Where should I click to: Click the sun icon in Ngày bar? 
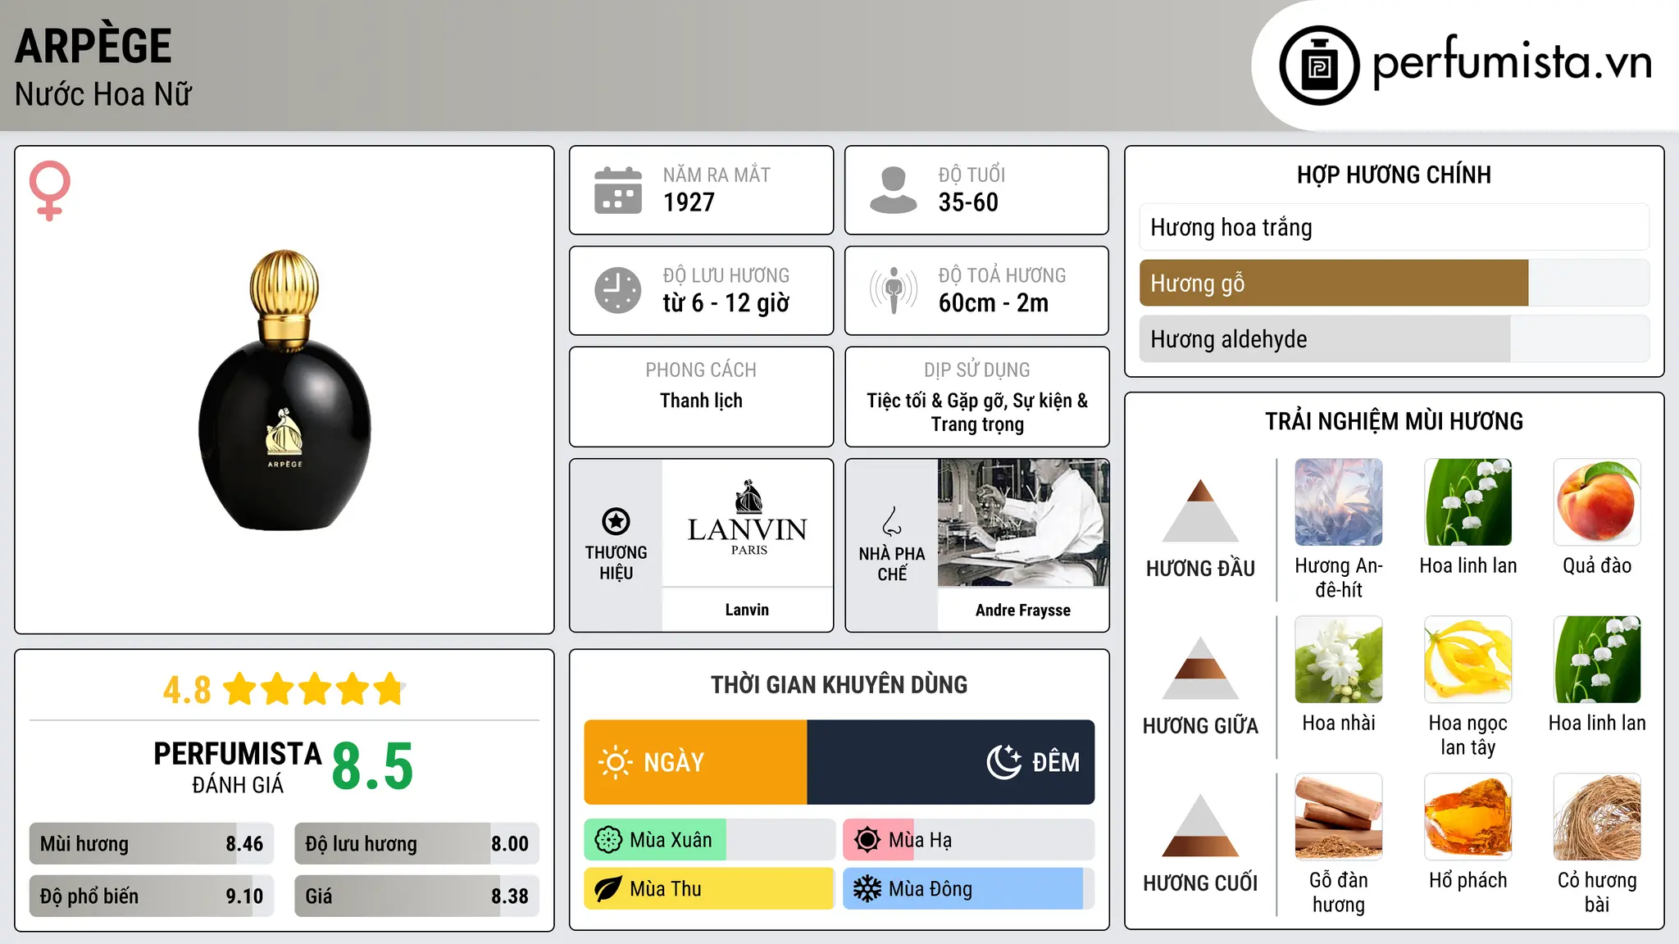click(615, 762)
